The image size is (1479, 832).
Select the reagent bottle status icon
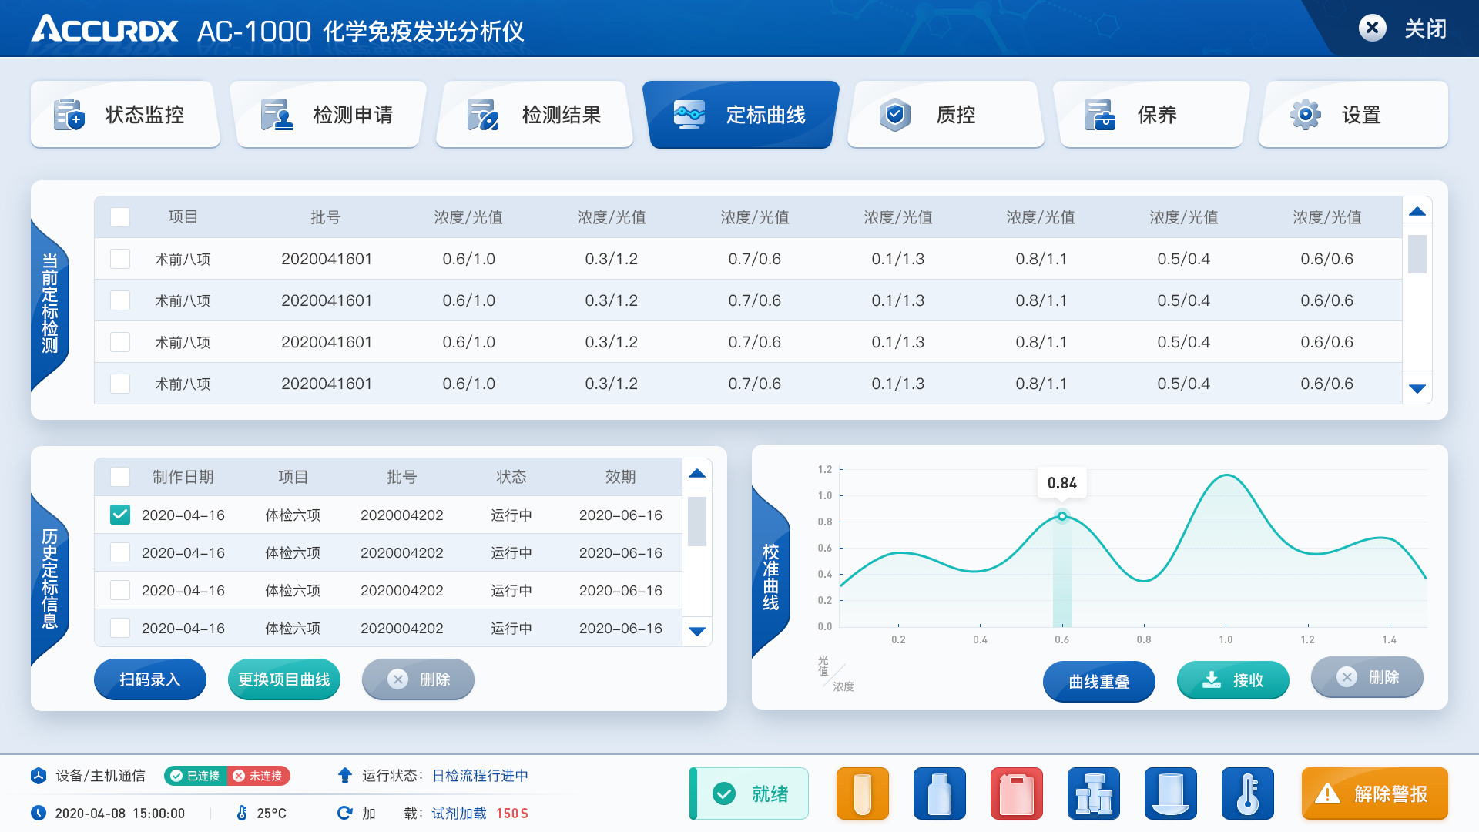coord(939,793)
